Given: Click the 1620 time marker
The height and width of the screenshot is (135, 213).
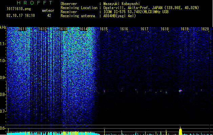Looking at the screenshot, I should [205, 29].
